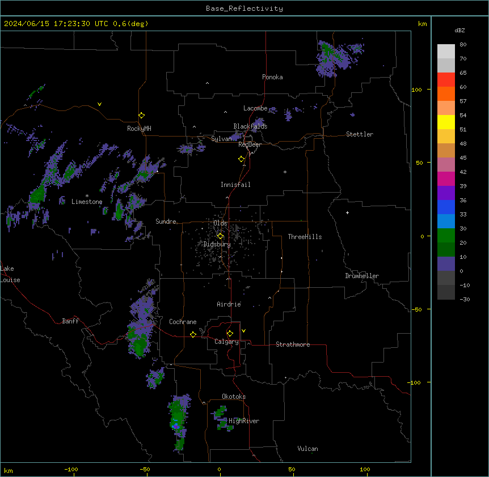Click the Blackfalds label
Viewport: 489px width, 477px height.
click(x=250, y=126)
